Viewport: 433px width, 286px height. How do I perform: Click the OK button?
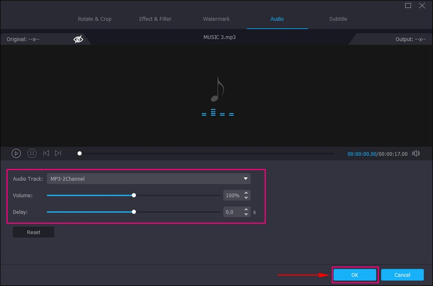[x=355, y=275]
